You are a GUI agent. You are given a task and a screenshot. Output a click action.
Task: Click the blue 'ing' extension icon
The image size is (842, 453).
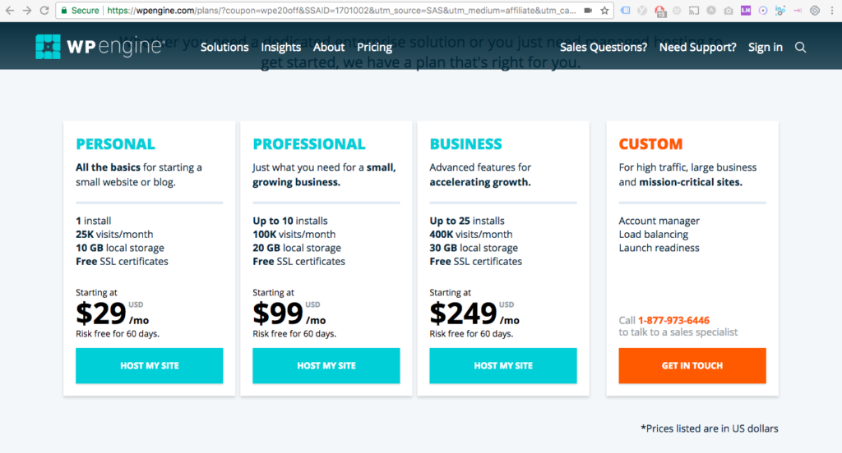[780, 10]
